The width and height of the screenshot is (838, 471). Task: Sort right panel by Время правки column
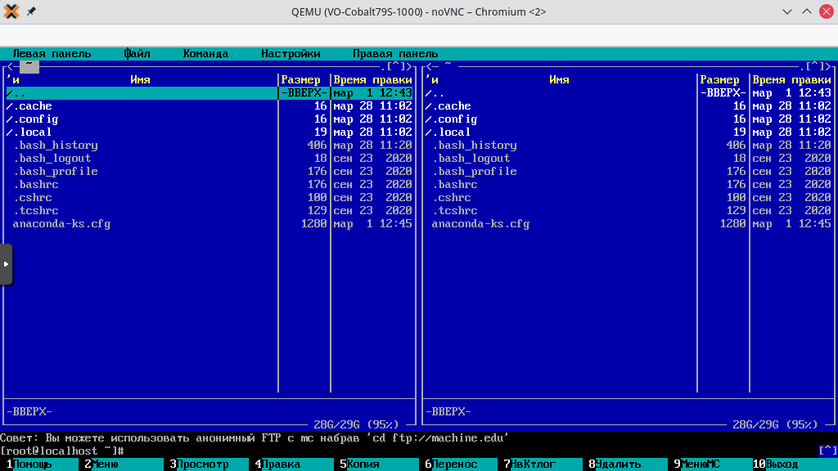click(792, 79)
